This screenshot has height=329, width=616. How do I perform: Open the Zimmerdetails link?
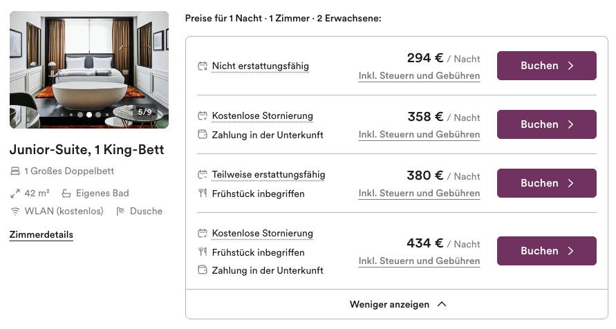click(x=41, y=235)
